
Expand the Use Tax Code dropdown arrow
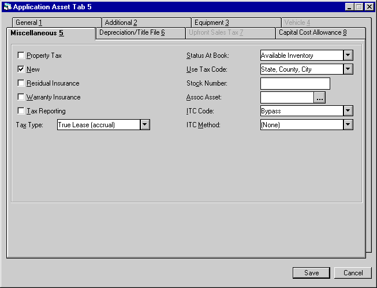tap(348, 69)
